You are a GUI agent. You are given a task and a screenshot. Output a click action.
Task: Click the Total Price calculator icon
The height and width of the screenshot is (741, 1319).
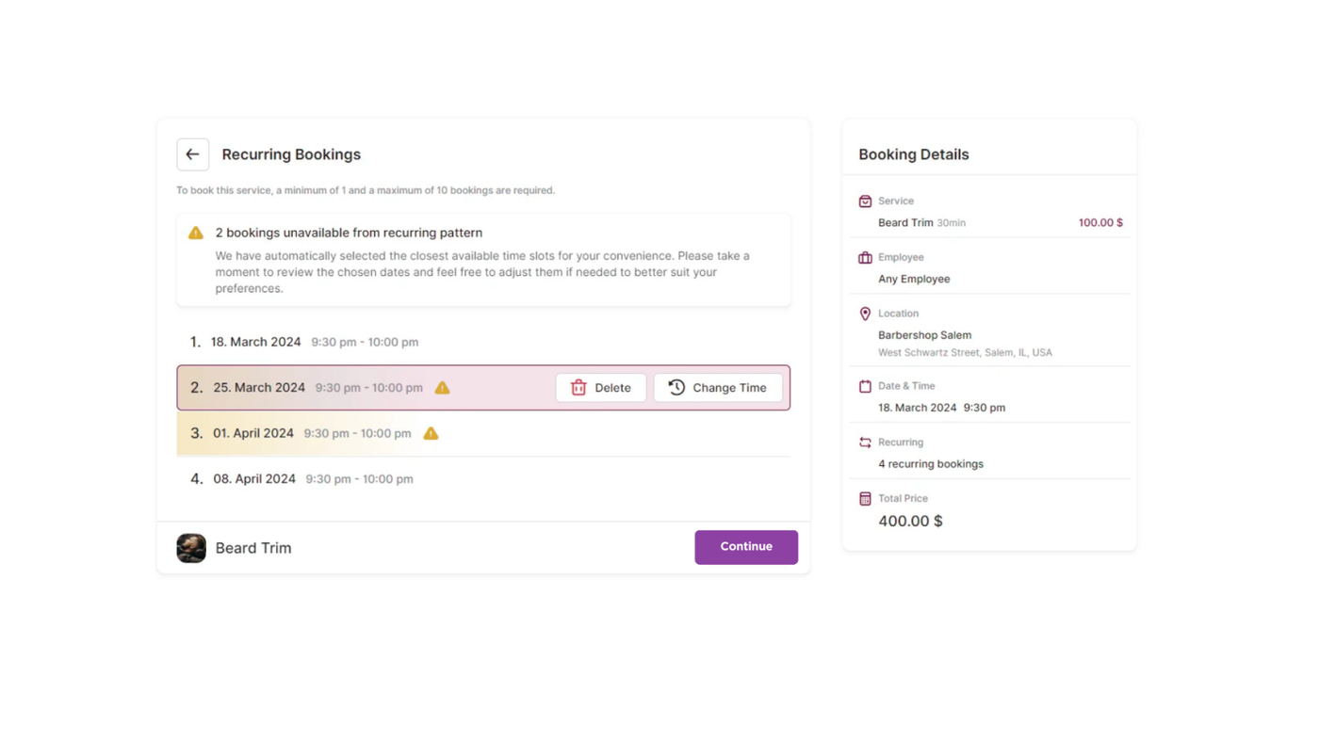pyautogui.click(x=865, y=499)
